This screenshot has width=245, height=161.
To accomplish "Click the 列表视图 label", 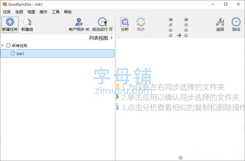I will pos(98,38).
